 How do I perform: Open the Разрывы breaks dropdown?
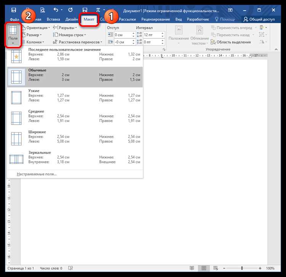[65, 28]
